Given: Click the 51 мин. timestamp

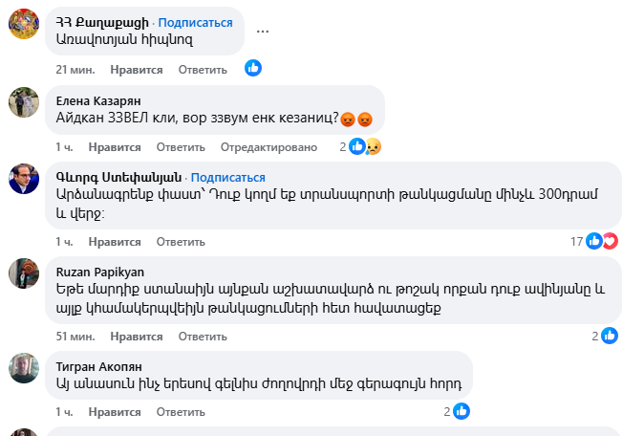Looking at the screenshot, I should click(75, 337).
